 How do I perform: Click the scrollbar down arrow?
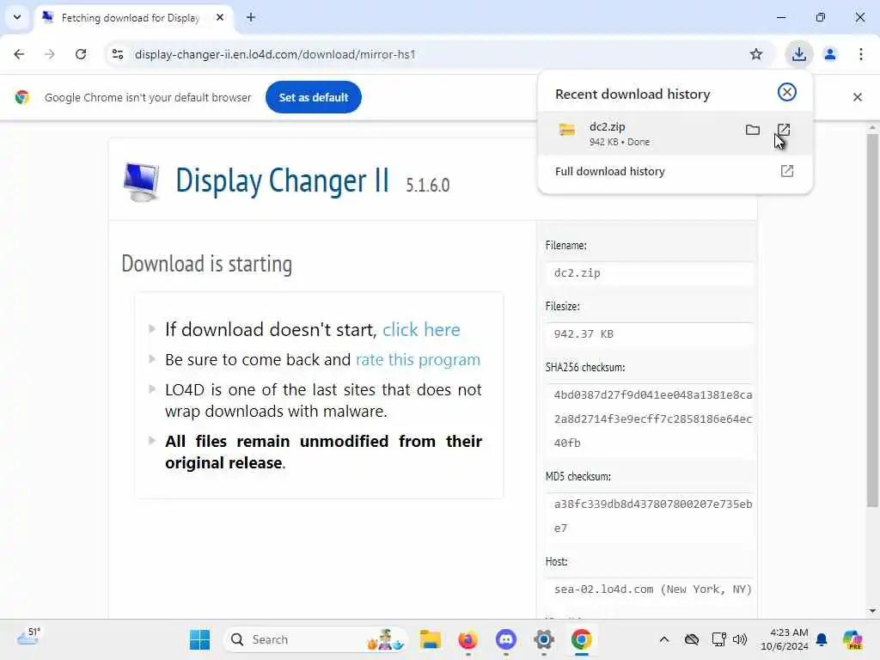pyautogui.click(x=872, y=611)
